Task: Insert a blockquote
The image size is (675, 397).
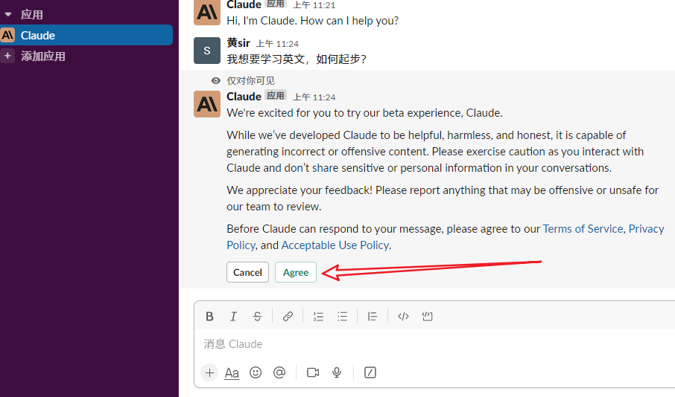Action: click(373, 317)
